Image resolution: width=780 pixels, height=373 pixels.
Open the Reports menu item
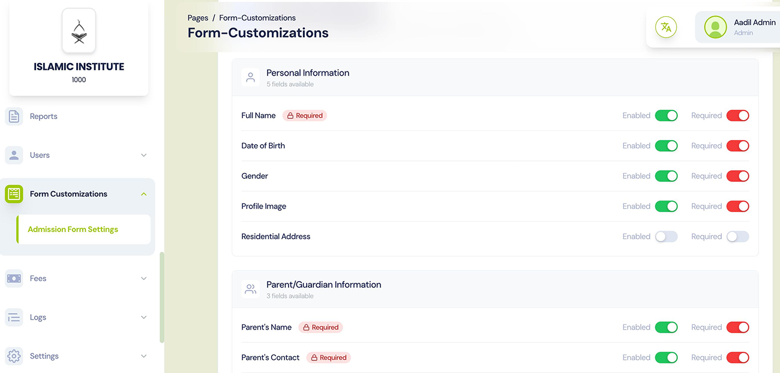pyautogui.click(x=44, y=117)
